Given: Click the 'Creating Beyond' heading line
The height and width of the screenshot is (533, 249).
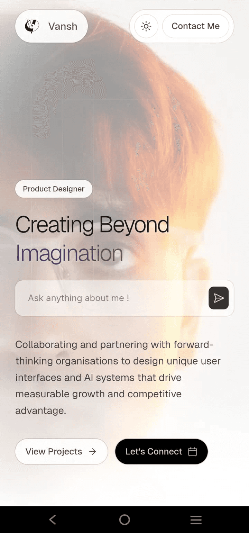Looking at the screenshot, I should 92,225.
